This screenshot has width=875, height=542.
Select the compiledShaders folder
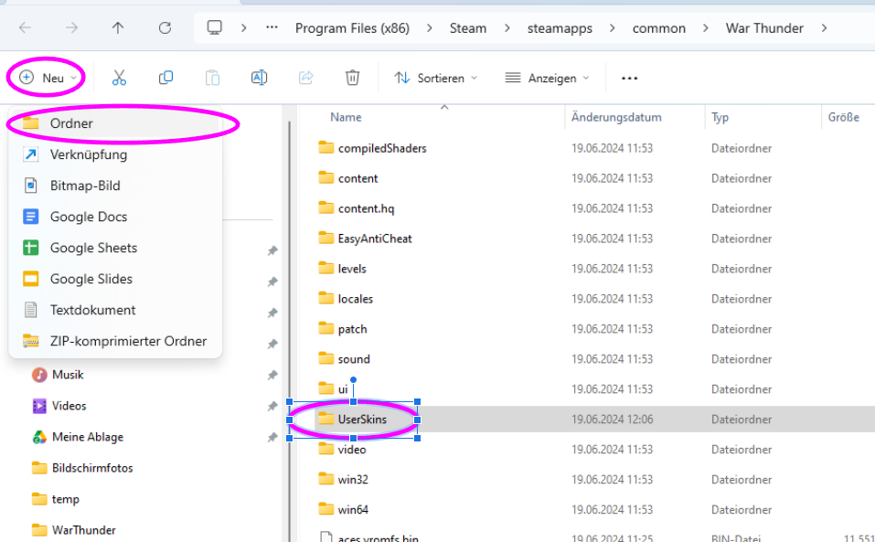click(381, 148)
